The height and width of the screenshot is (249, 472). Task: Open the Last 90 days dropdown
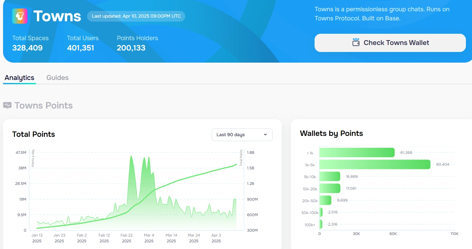pyautogui.click(x=242, y=135)
